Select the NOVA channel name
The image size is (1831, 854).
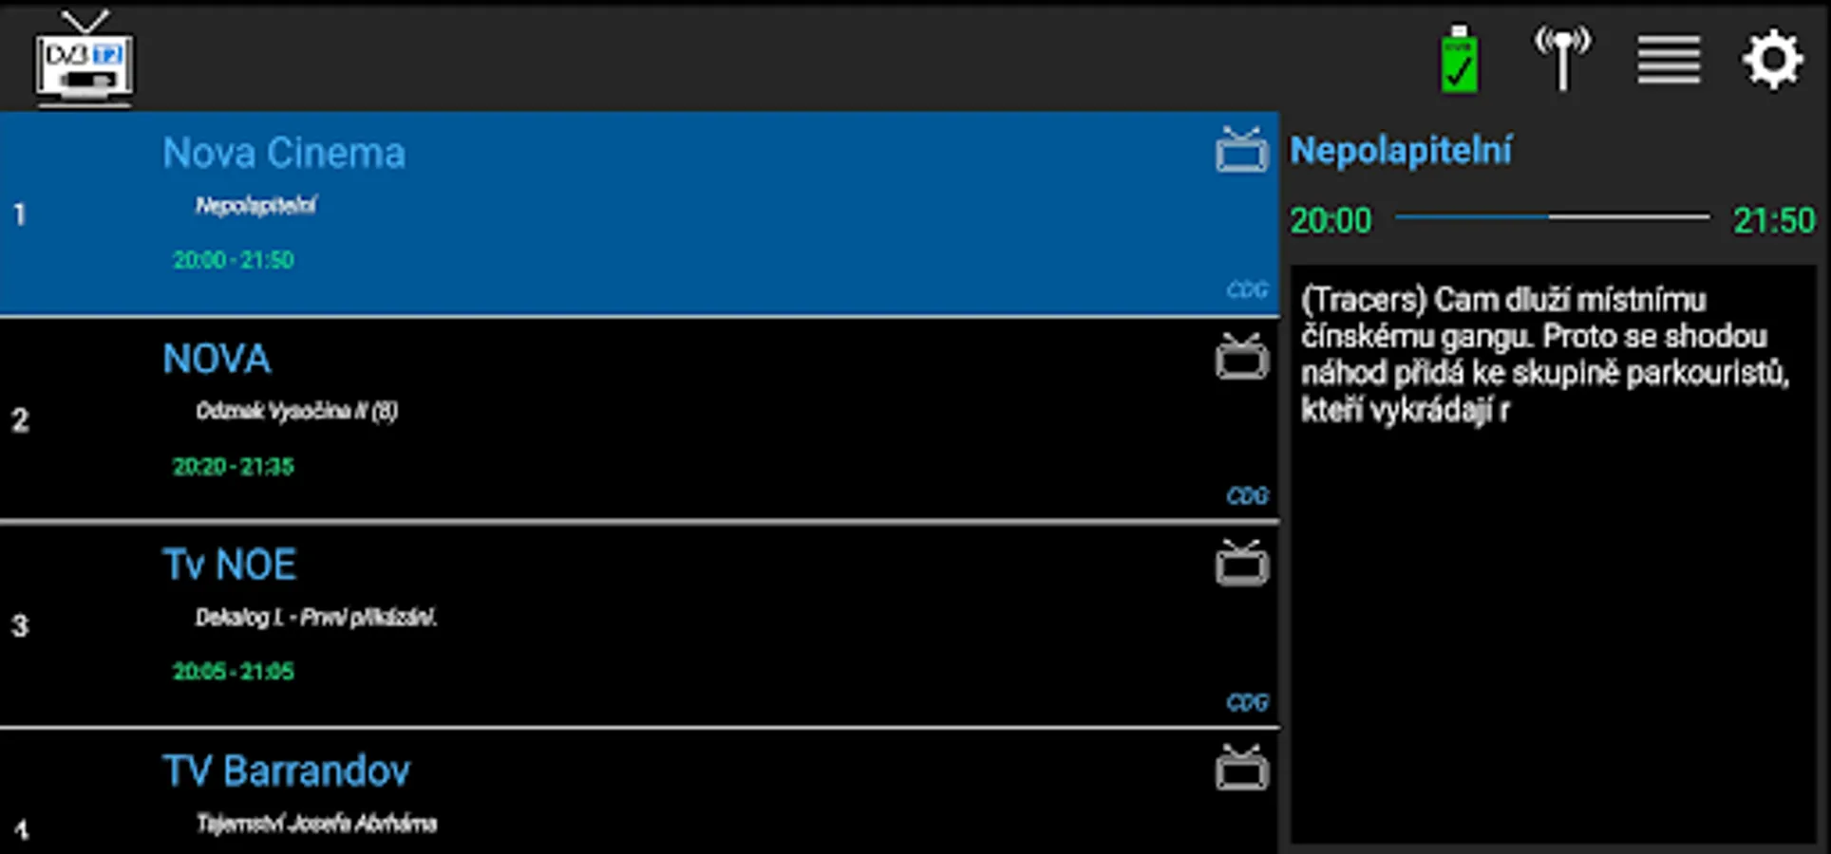pos(217,359)
